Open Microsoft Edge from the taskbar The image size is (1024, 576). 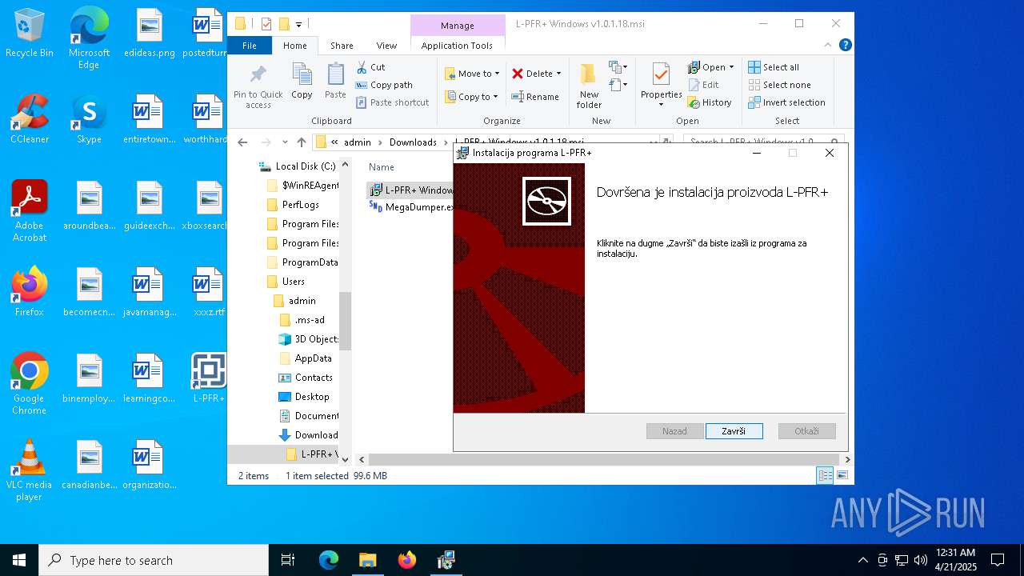pyautogui.click(x=329, y=560)
